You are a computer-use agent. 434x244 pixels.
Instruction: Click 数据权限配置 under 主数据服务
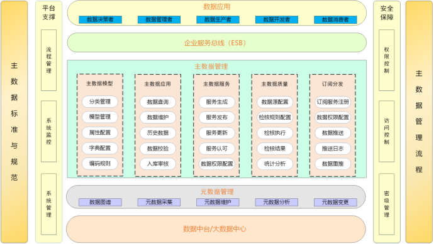click(x=217, y=164)
